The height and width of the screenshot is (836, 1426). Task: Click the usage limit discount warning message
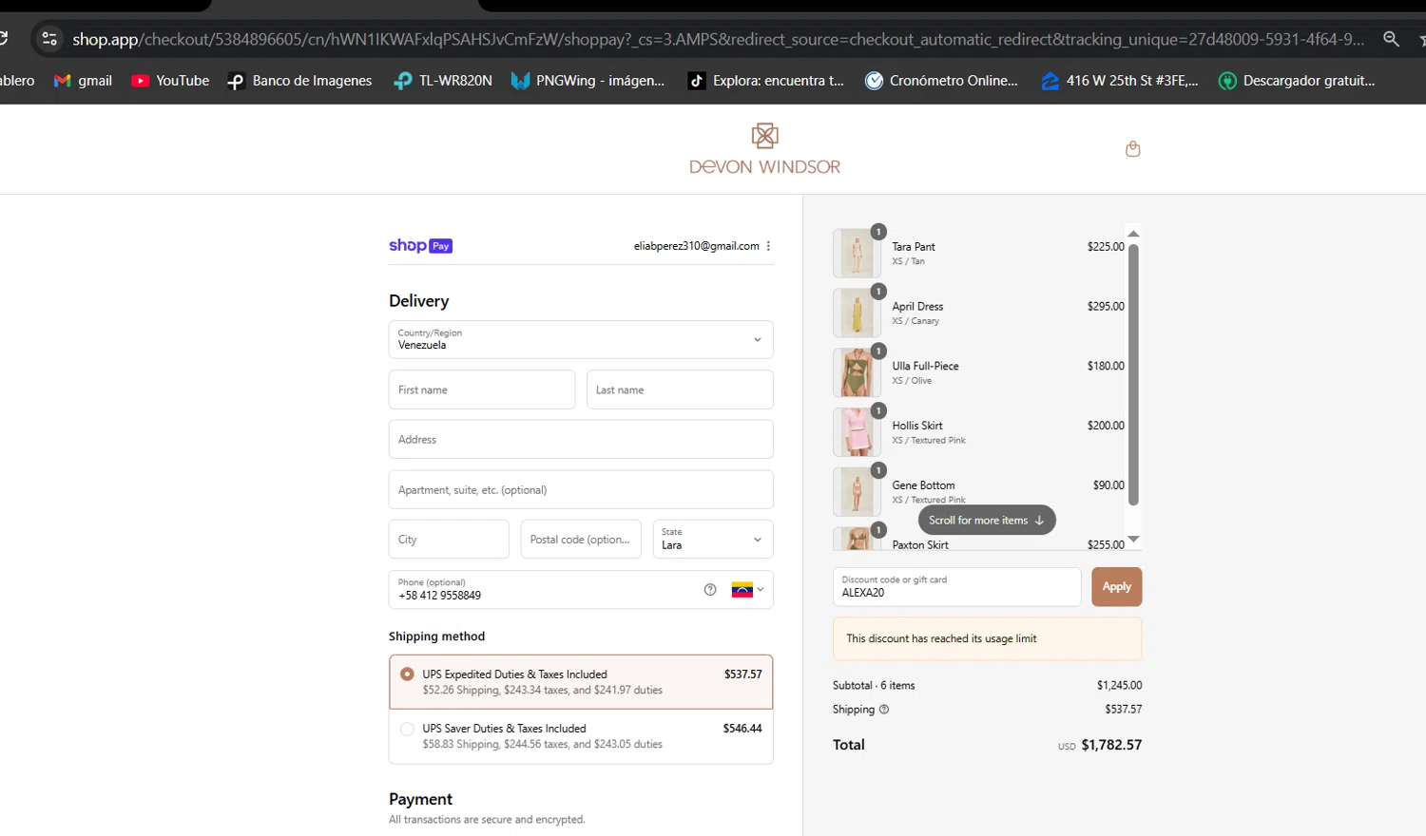[987, 638]
